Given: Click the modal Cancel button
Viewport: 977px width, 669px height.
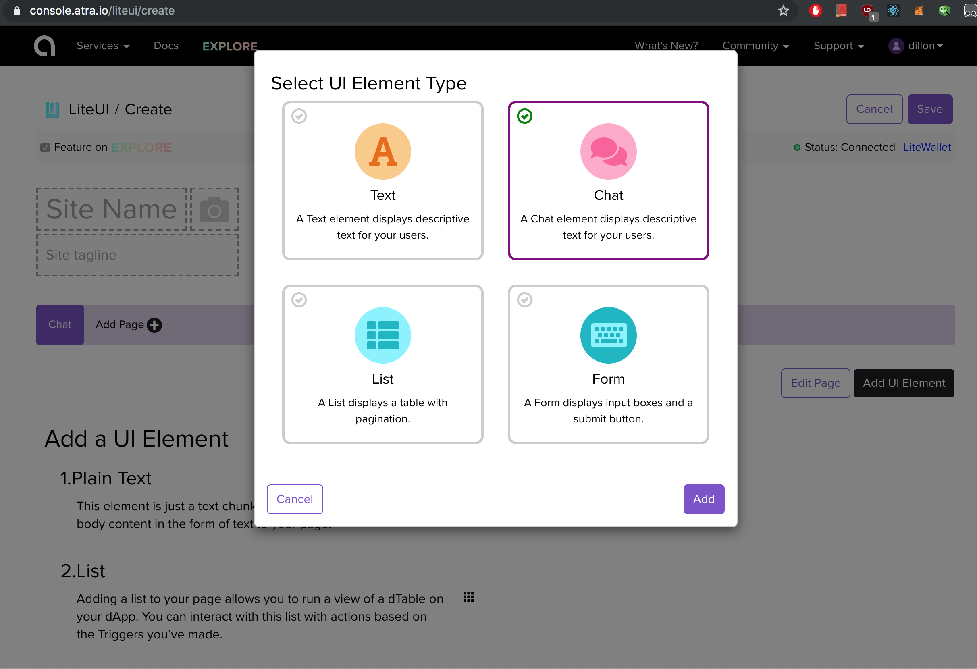Looking at the screenshot, I should click(294, 499).
